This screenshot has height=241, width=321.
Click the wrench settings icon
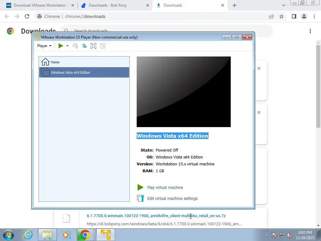coord(140,198)
